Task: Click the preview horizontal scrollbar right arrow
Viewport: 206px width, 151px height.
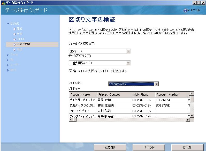Action: 188,120
